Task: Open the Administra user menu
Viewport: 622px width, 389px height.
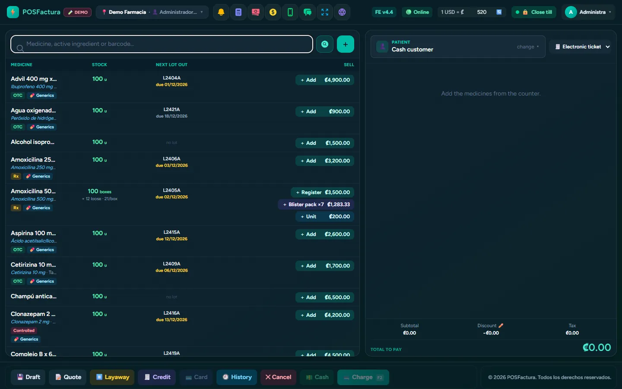Action: tap(589, 12)
